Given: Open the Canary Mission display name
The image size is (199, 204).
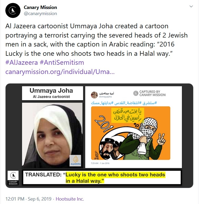Looking at the screenshot, I should [x=40, y=7].
